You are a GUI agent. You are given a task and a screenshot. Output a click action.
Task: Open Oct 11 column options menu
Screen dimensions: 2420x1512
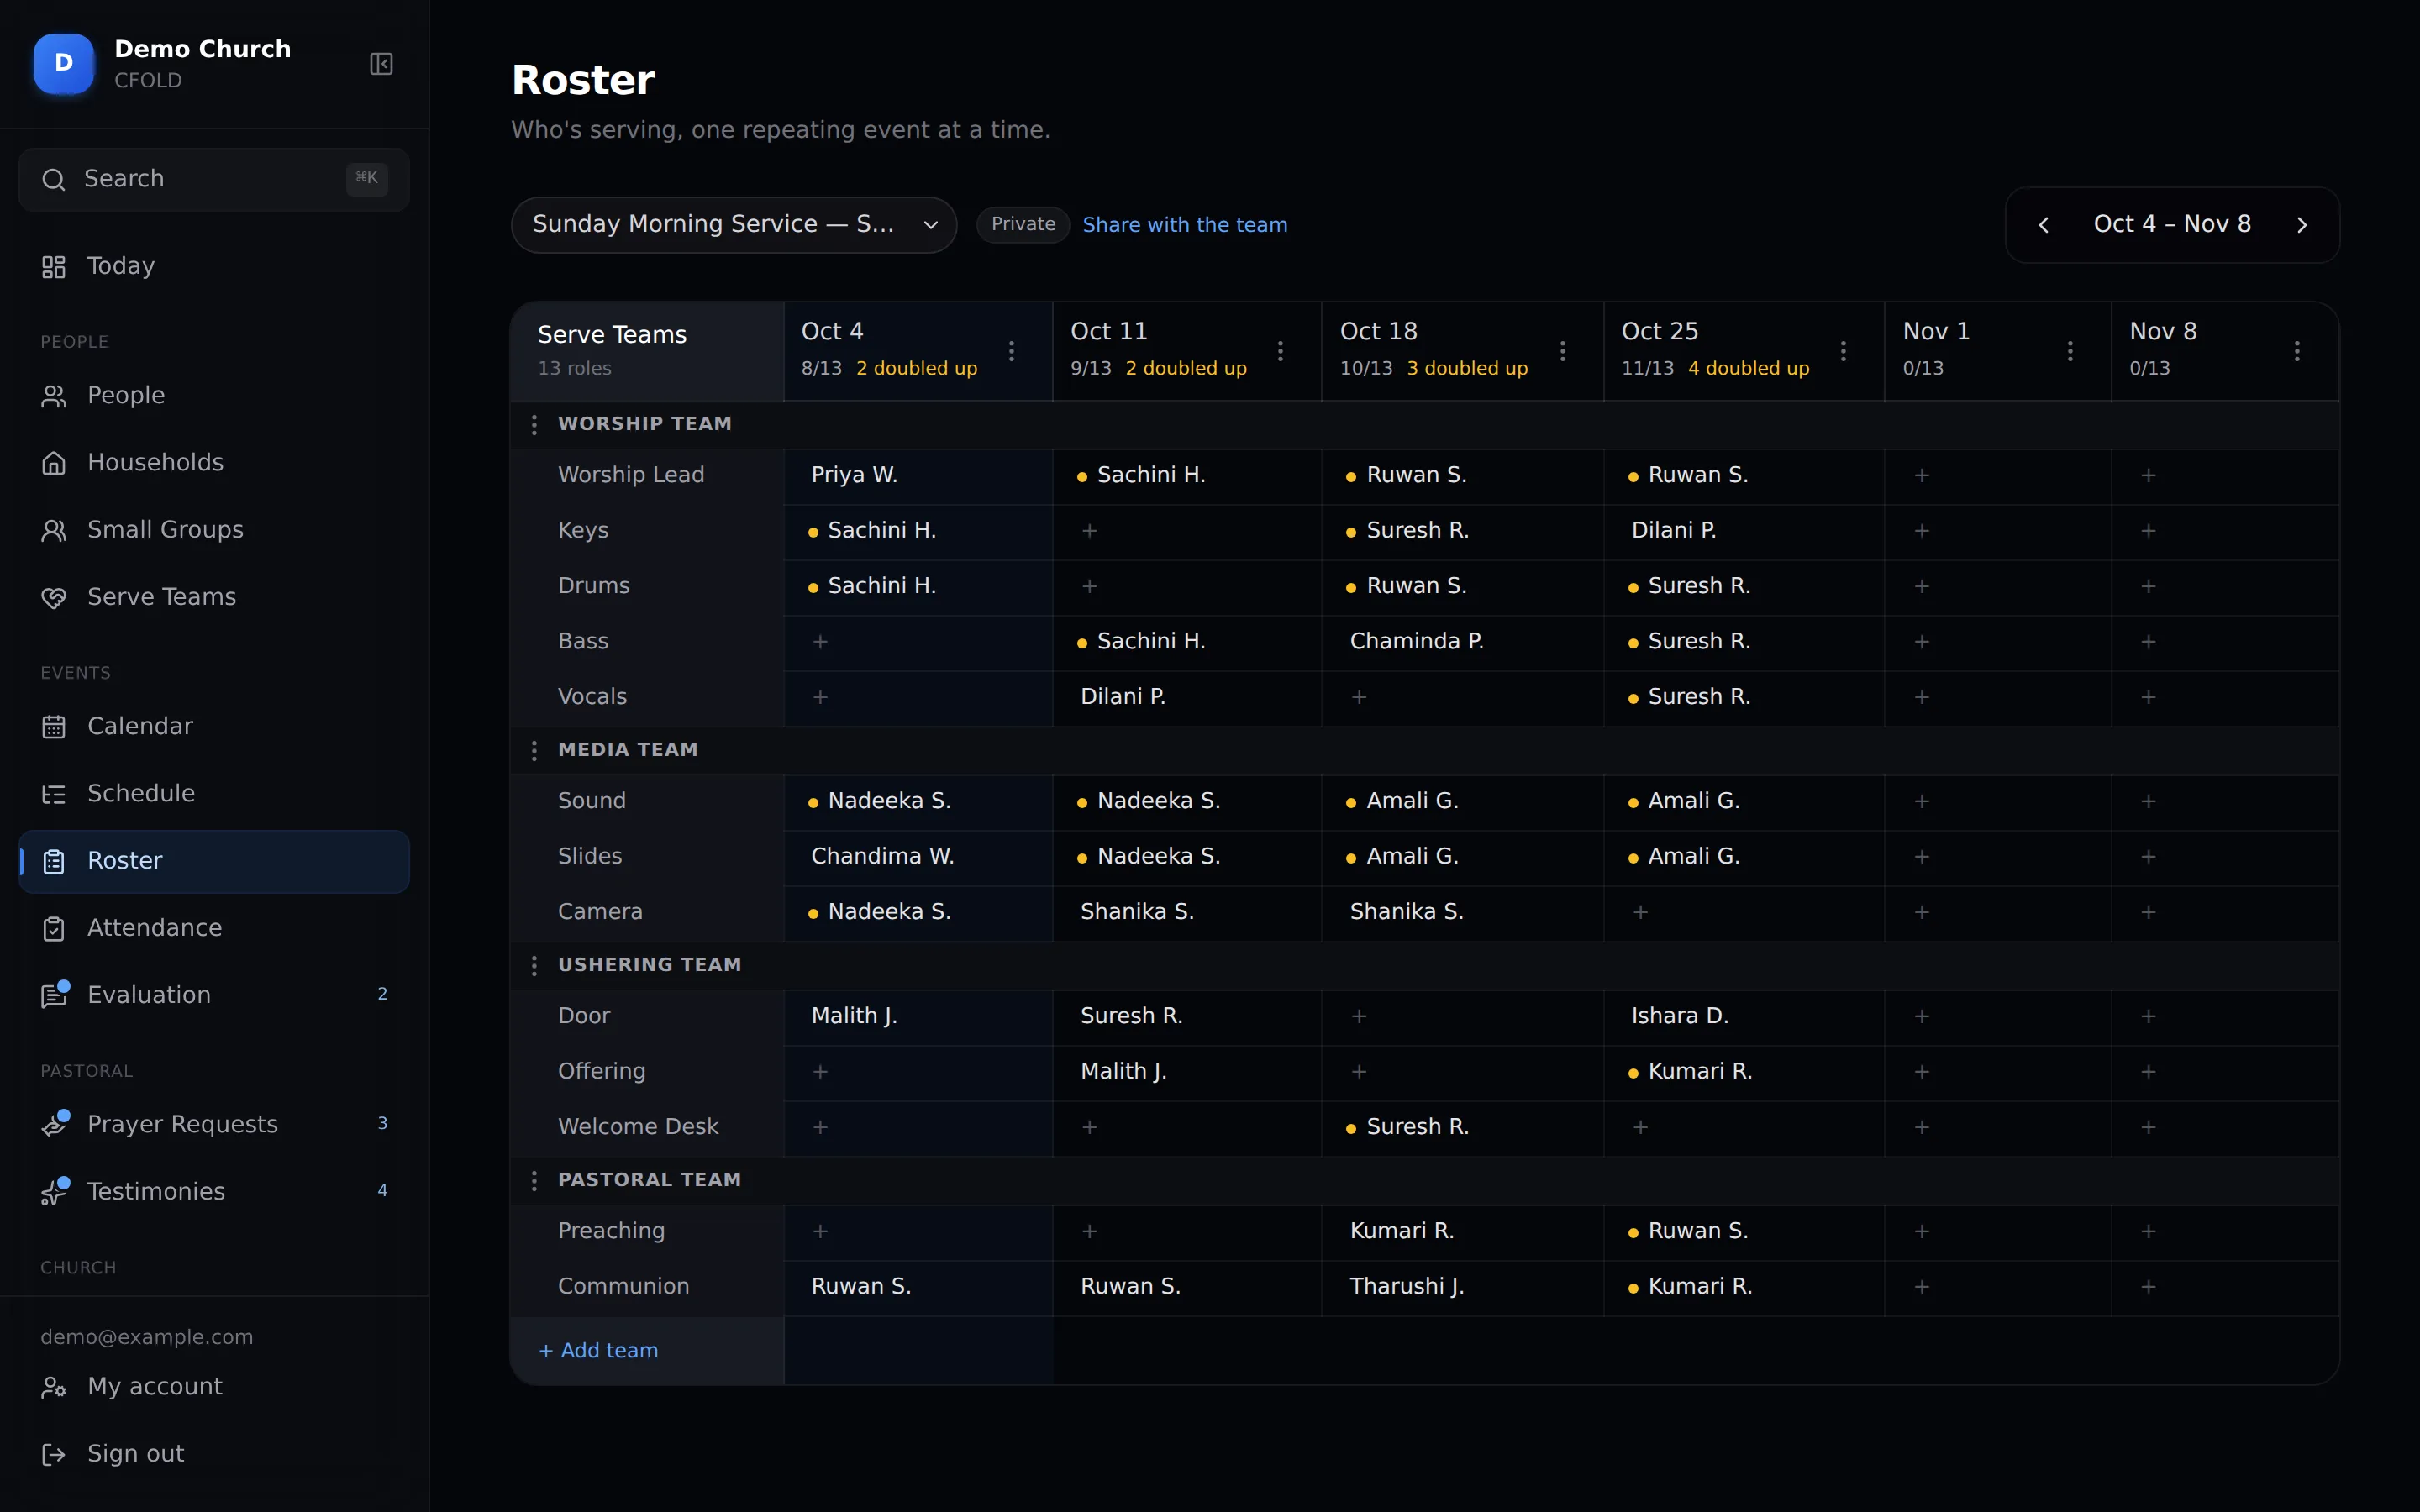pyautogui.click(x=1280, y=351)
